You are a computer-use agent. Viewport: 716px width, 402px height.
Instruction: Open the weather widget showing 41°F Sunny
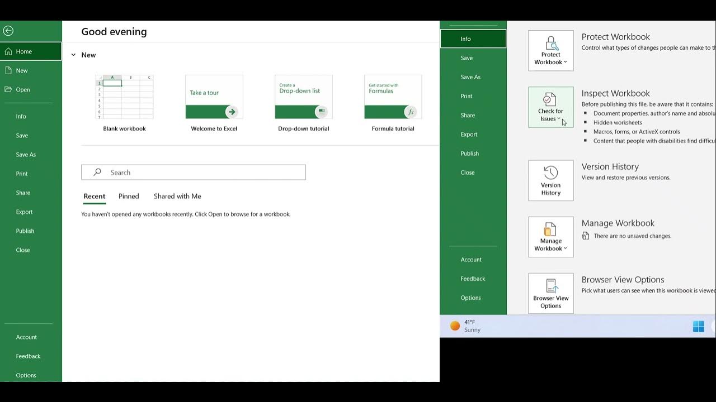466,326
